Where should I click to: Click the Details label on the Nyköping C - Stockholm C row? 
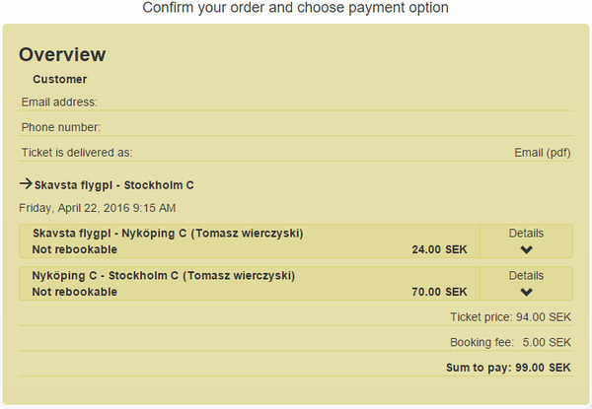coord(526,276)
